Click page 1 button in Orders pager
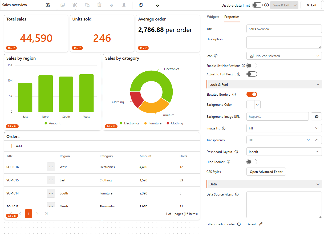The image size is (324, 236). pos(29,214)
